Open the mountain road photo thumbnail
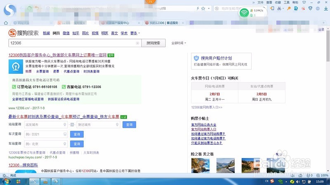 [225, 166]
